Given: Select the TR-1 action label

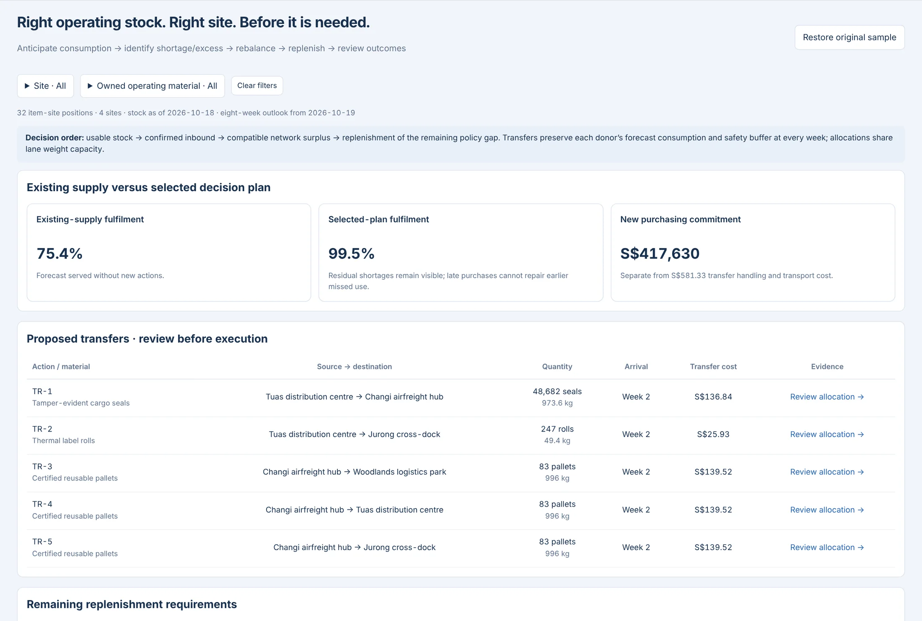Looking at the screenshot, I should [42, 391].
